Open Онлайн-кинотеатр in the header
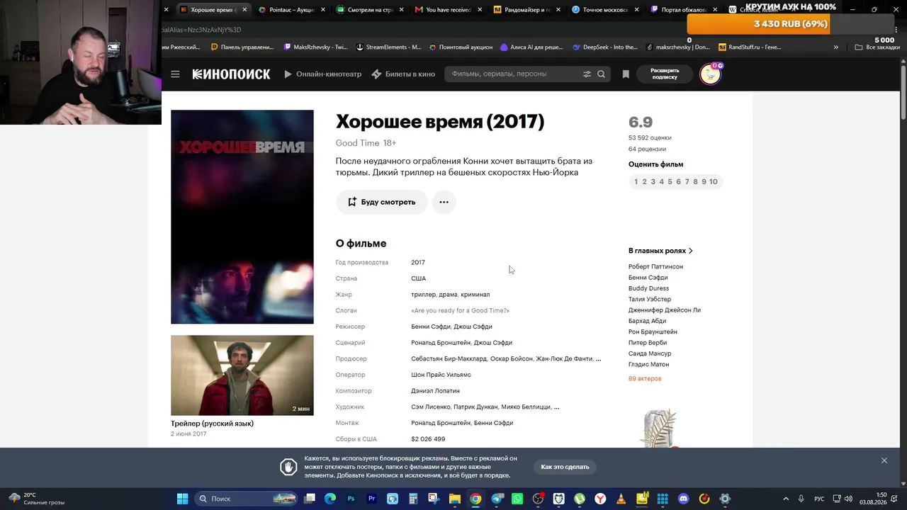This screenshot has height=510, width=907. click(x=323, y=74)
